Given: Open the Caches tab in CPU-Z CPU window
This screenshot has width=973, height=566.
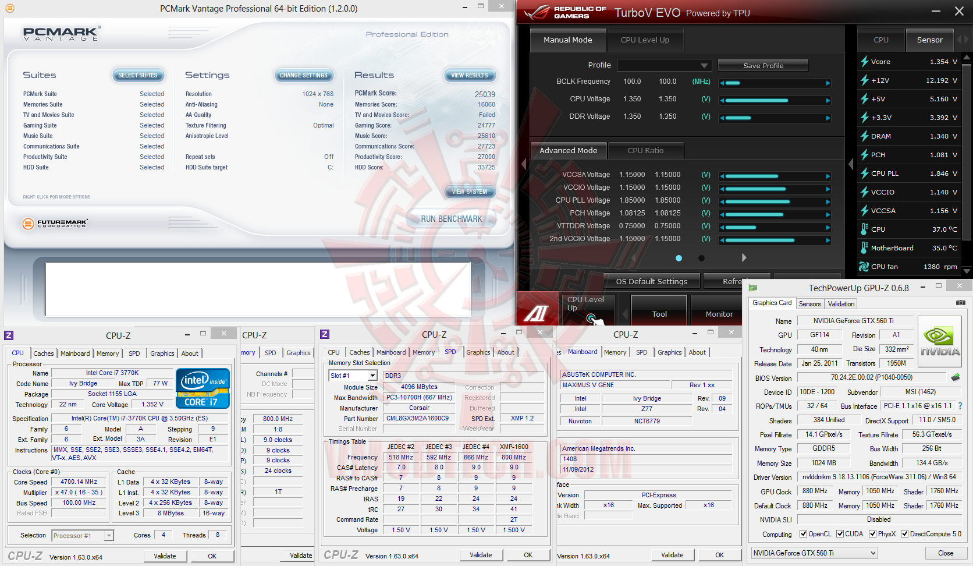Looking at the screenshot, I should pos(44,353).
